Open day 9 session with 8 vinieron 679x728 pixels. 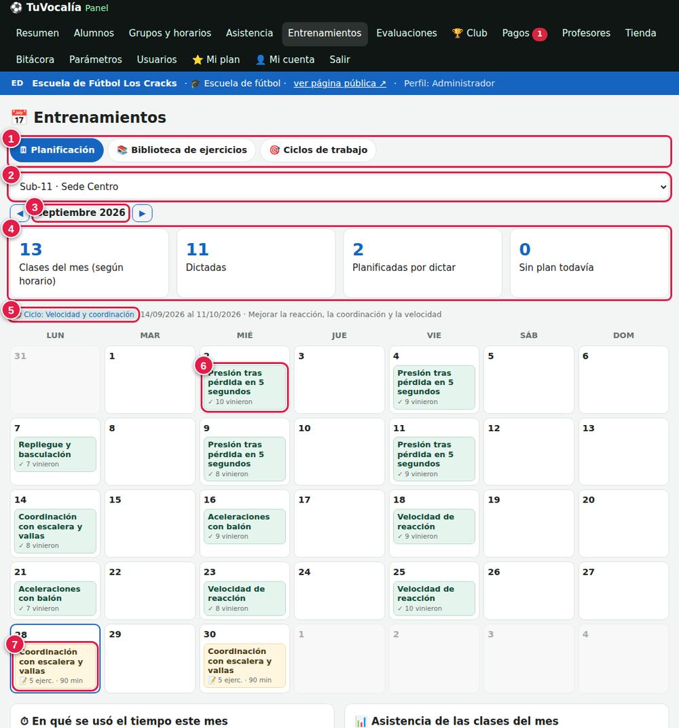(x=244, y=458)
